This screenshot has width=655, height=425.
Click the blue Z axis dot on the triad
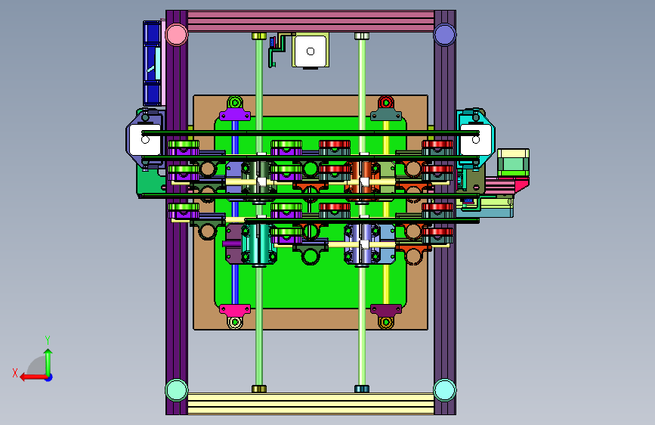click(49, 377)
